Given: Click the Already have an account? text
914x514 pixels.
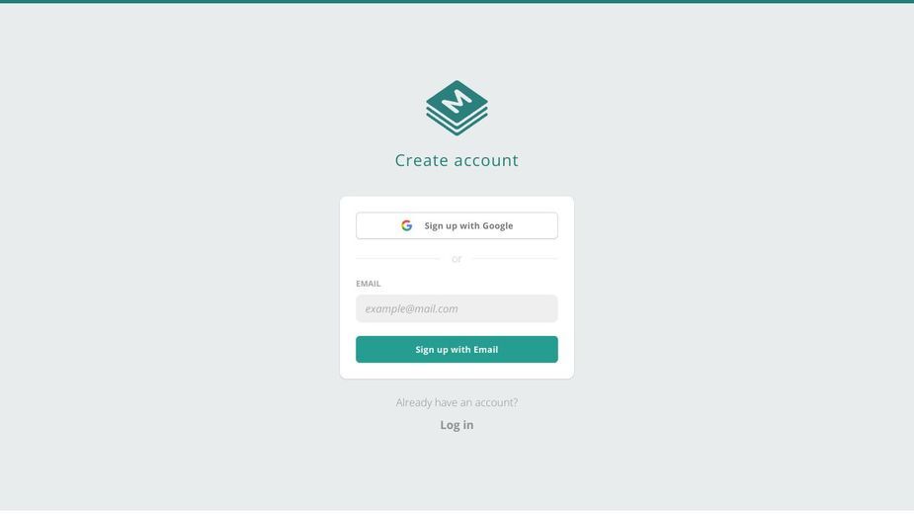Looking at the screenshot, I should point(457,402).
